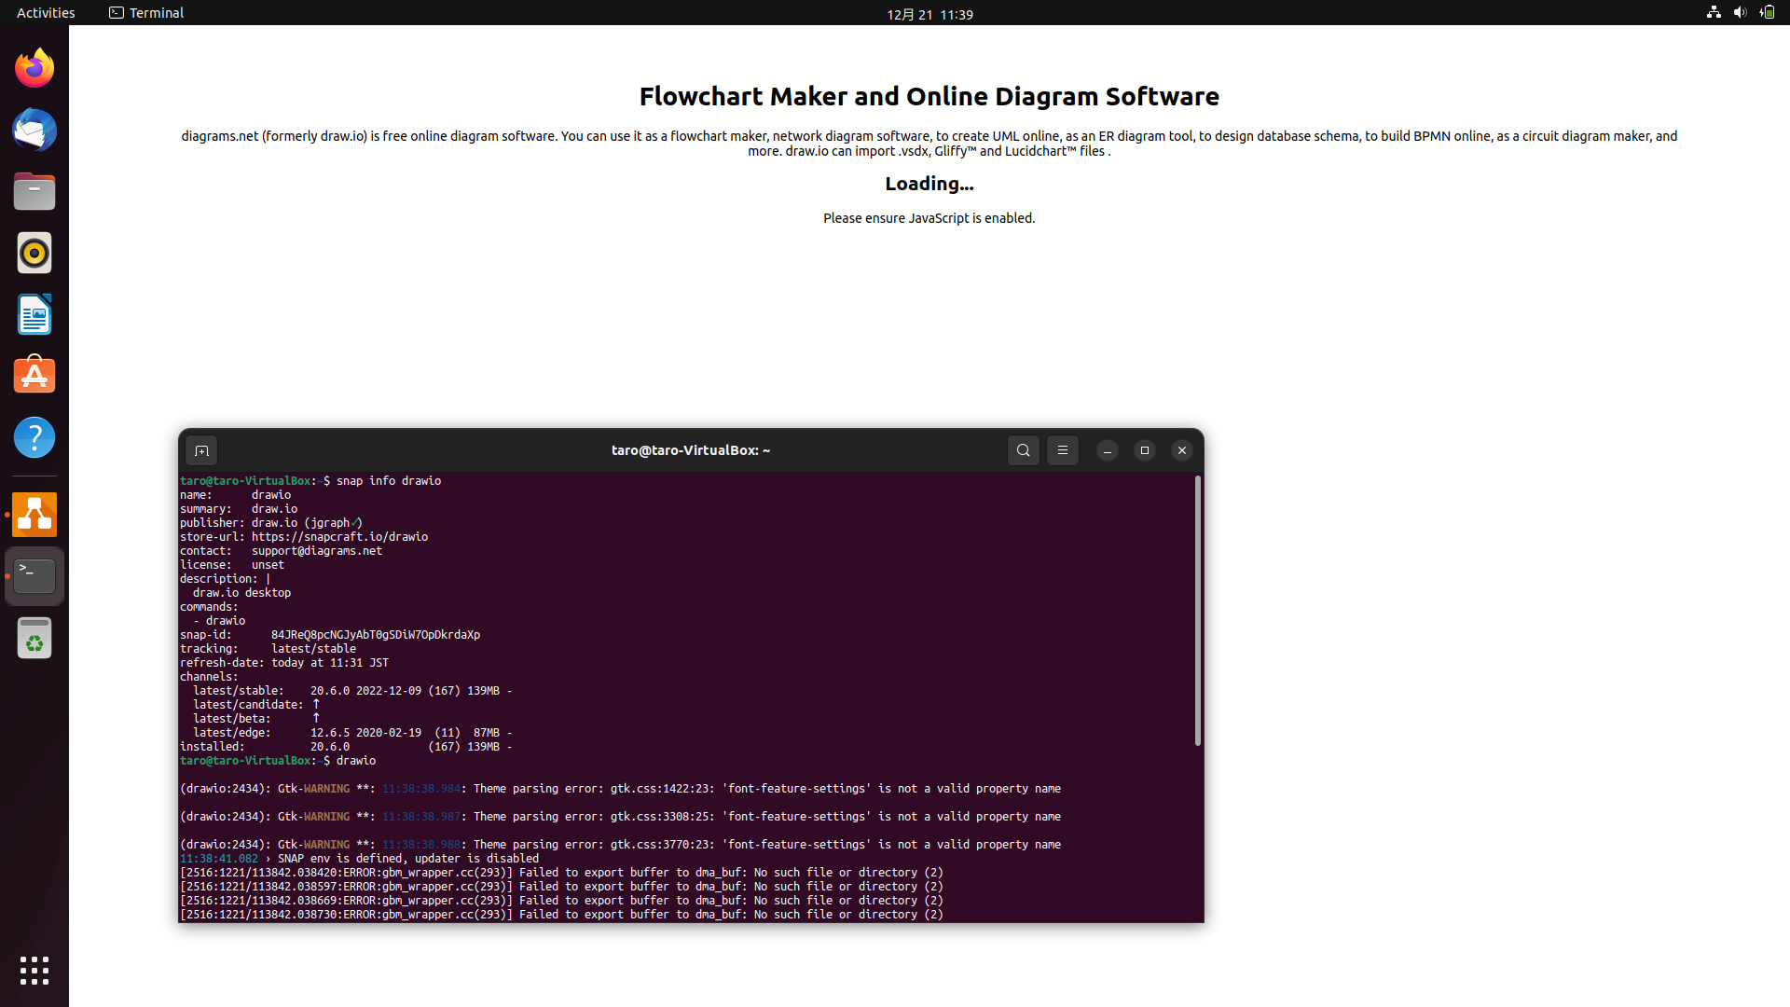Click volume icon in system tray
1790x1007 pixels.
1740,13
